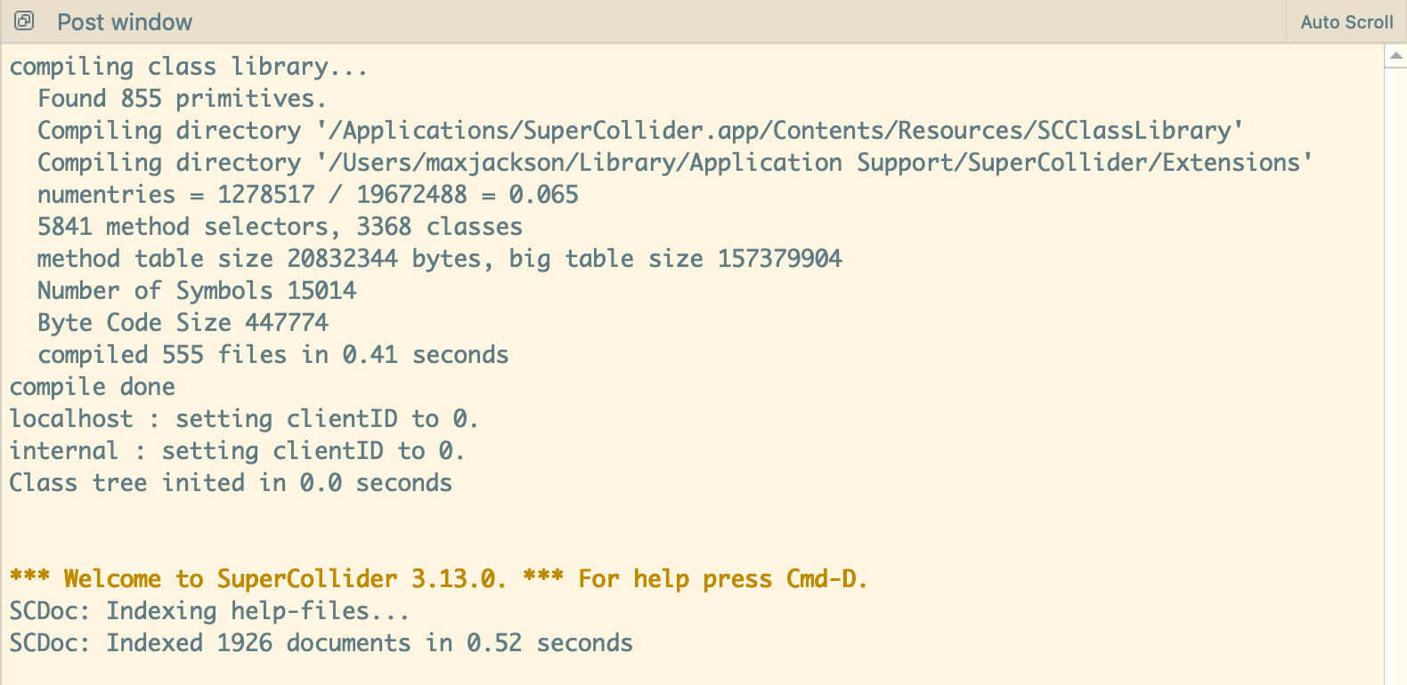Click the numentries output line
The height and width of the screenshot is (685, 1407).
pos(308,195)
